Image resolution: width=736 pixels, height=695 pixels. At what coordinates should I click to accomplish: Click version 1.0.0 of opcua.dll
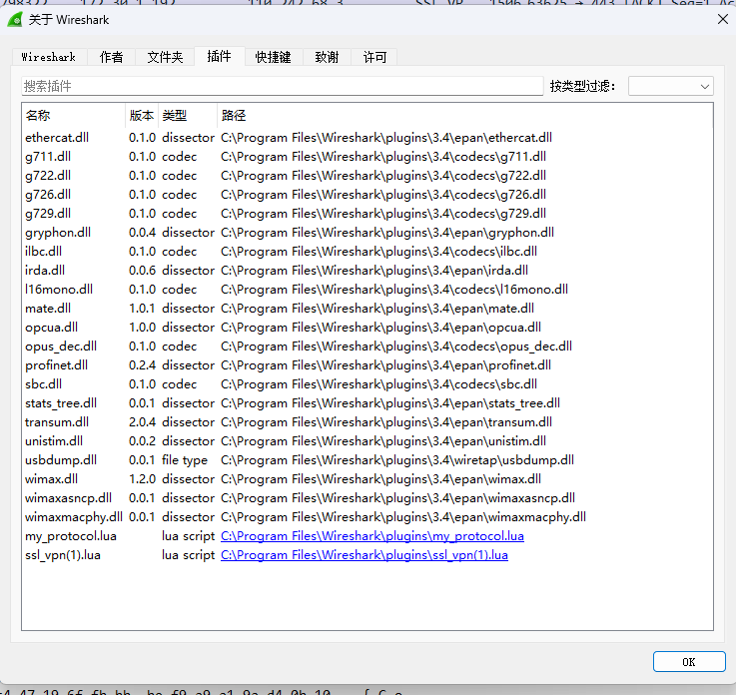(142, 328)
